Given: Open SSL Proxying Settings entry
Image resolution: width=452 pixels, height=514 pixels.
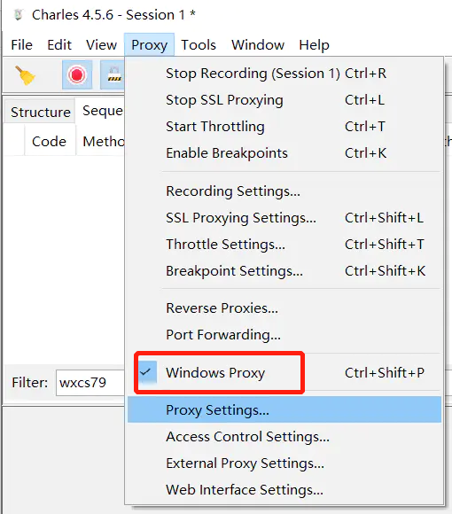Looking at the screenshot, I should [x=284, y=218].
